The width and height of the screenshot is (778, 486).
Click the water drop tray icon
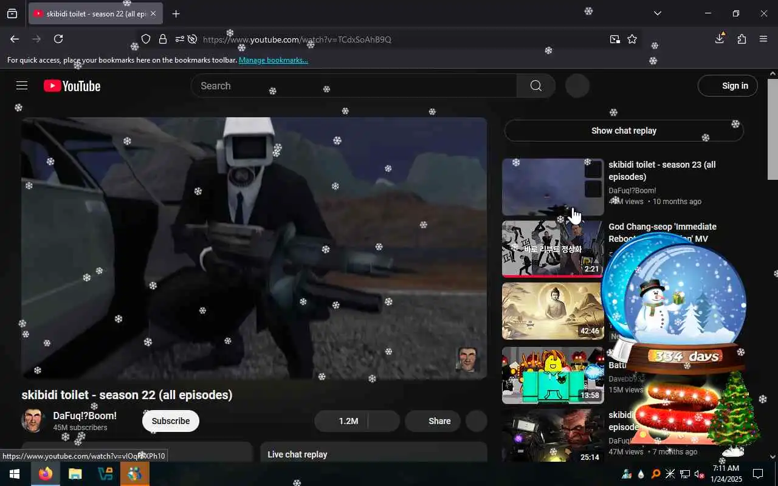[641, 474]
